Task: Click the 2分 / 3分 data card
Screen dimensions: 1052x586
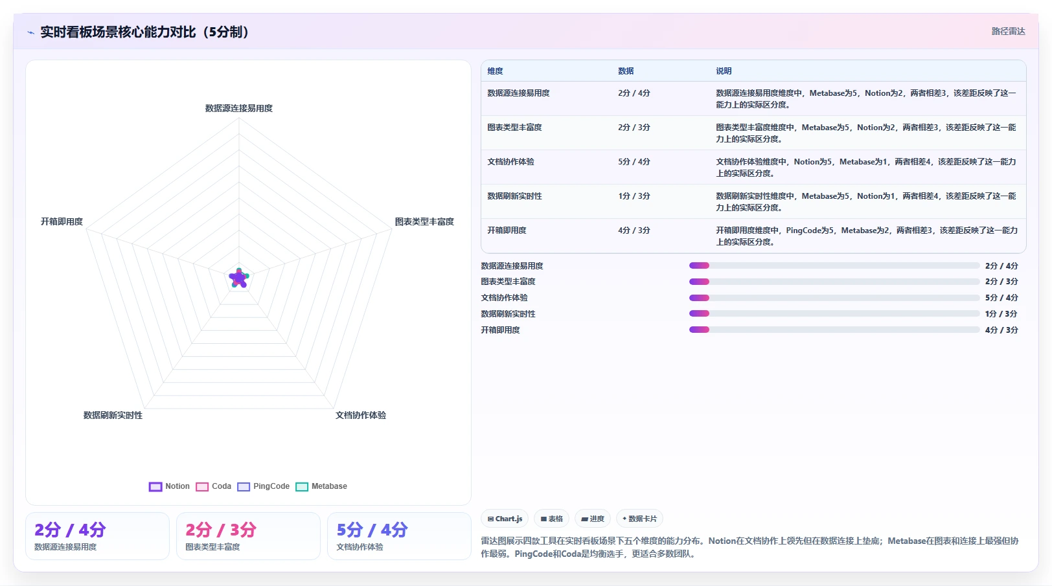Action: 248,536
